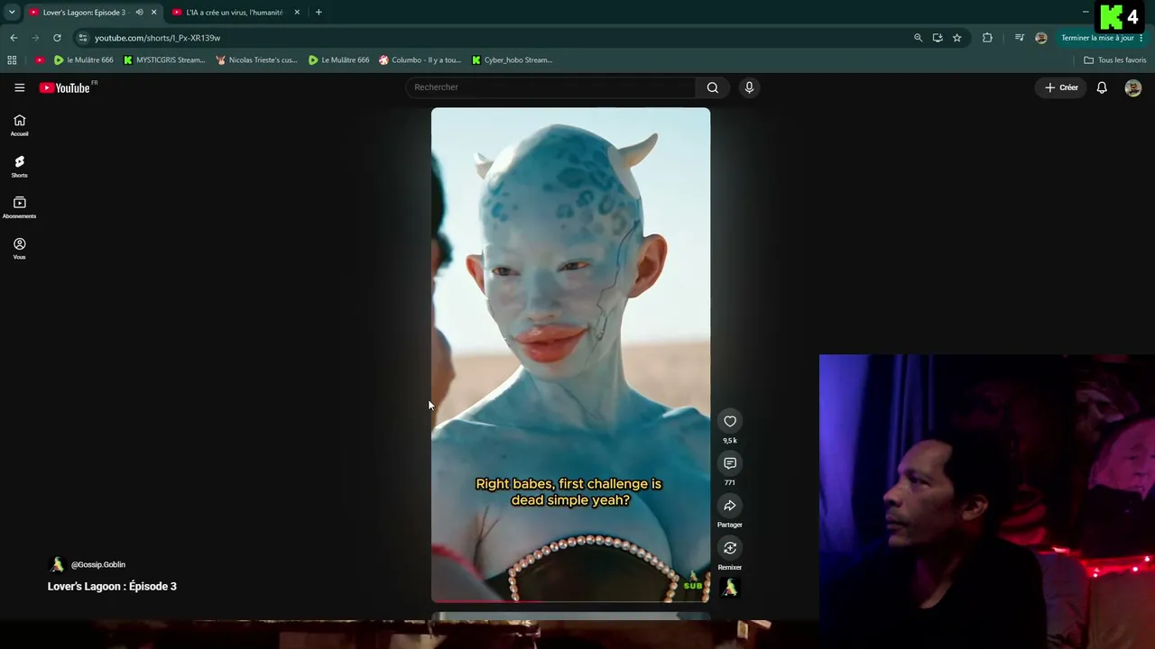Screen dimensions: 1155x649
Task: Reload the current page
Action: pyautogui.click(x=57, y=38)
